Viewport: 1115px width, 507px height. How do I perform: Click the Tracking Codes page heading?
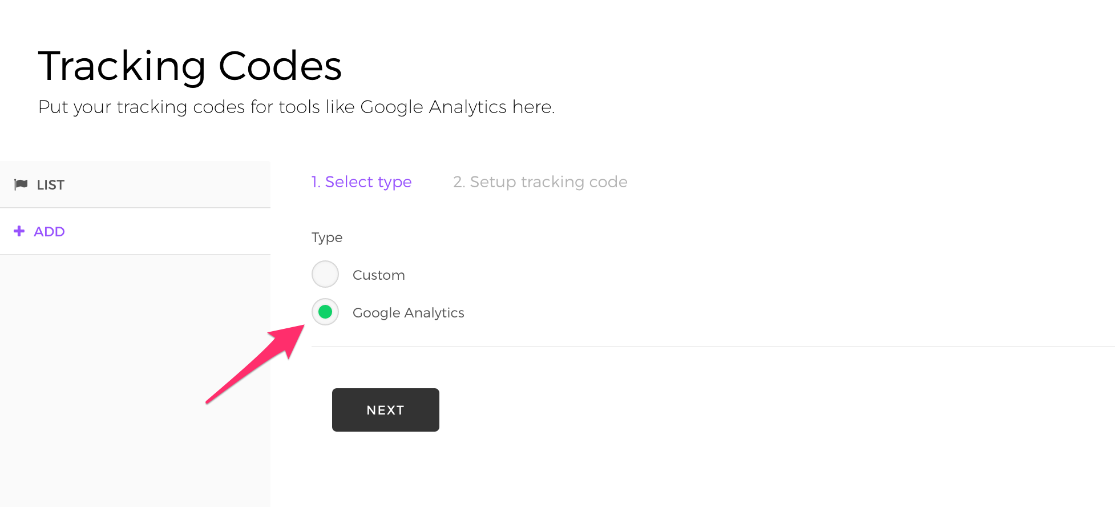[190, 66]
